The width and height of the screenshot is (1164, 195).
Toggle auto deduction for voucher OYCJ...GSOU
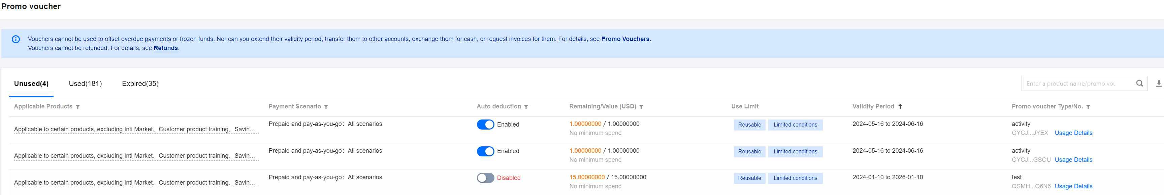pyautogui.click(x=485, y=151)
